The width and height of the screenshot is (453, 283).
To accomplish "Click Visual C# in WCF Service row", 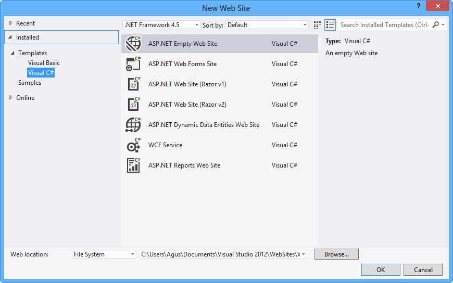I will (284, 145).
